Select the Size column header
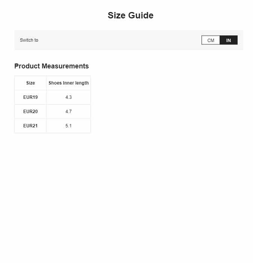The image size is (253, 263). coord(30,83)
